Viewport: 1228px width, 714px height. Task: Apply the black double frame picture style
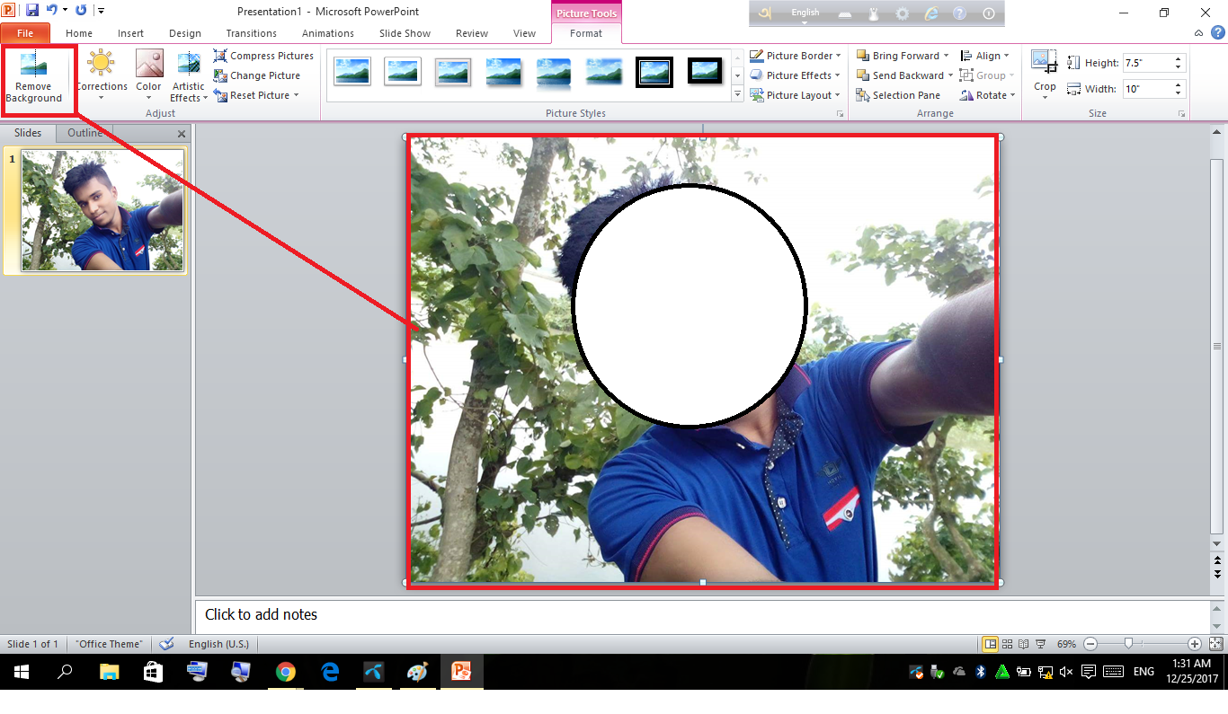[x=654, y=72]
